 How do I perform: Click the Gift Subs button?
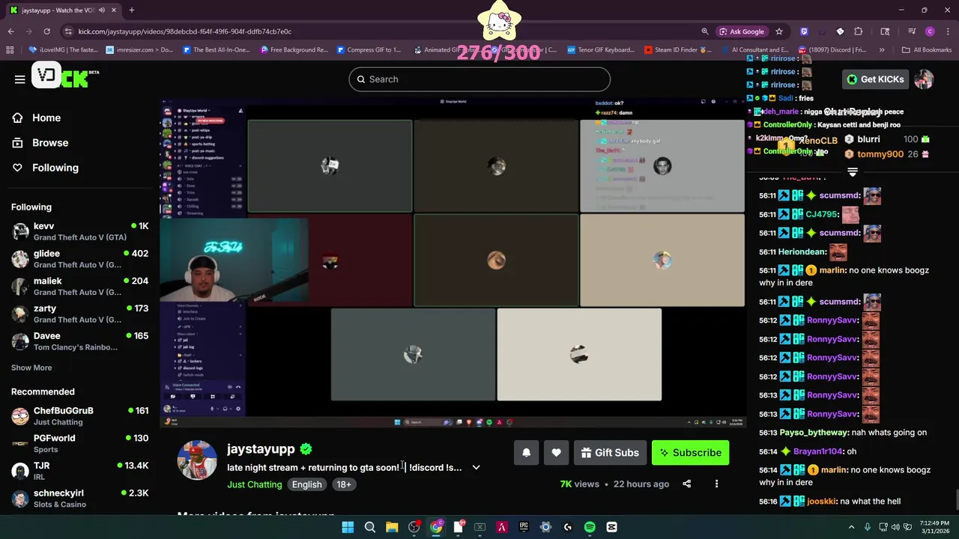pos(610,452)
